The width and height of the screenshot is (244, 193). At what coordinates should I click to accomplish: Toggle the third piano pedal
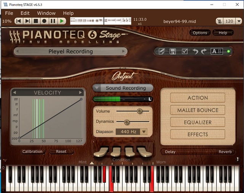pyautogui.click(x=130, y=152)
